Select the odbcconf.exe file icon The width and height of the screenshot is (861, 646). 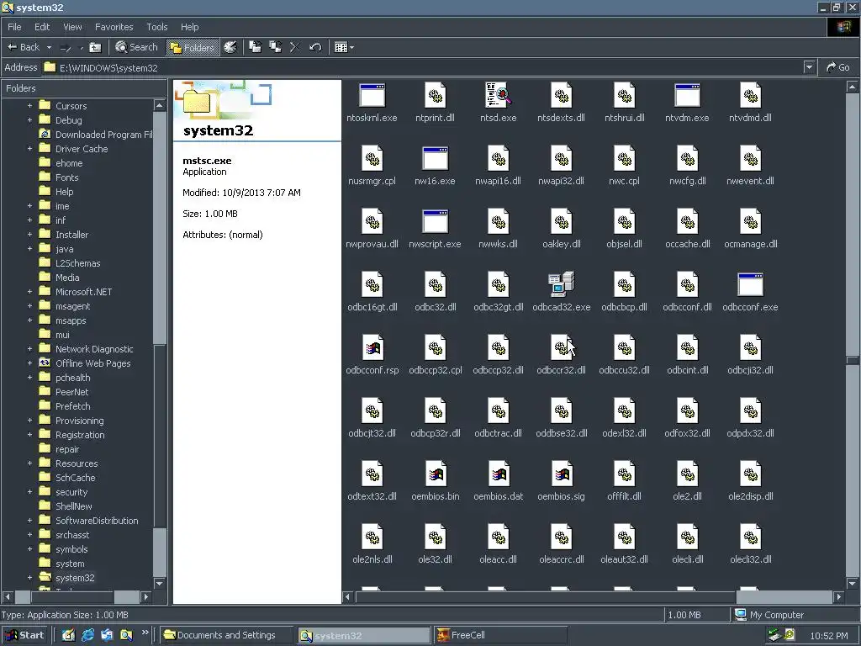750,284
